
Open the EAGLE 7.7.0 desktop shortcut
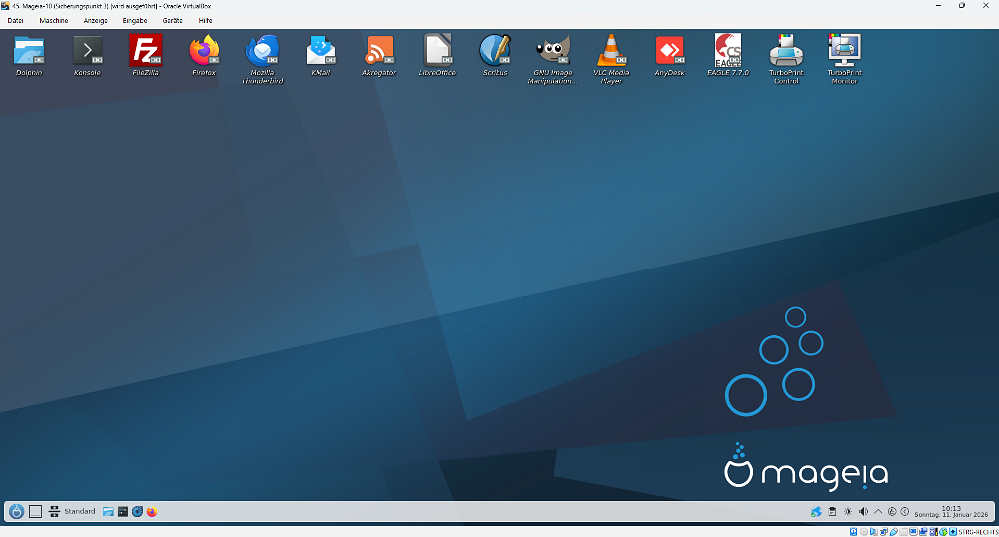[728, 51]
